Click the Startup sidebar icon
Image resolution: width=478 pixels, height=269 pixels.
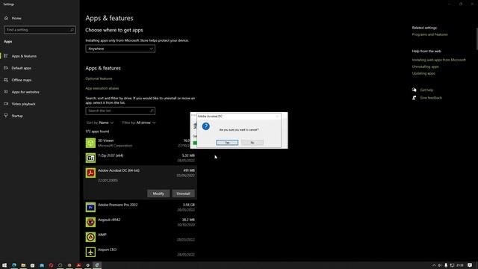(6, 116)
